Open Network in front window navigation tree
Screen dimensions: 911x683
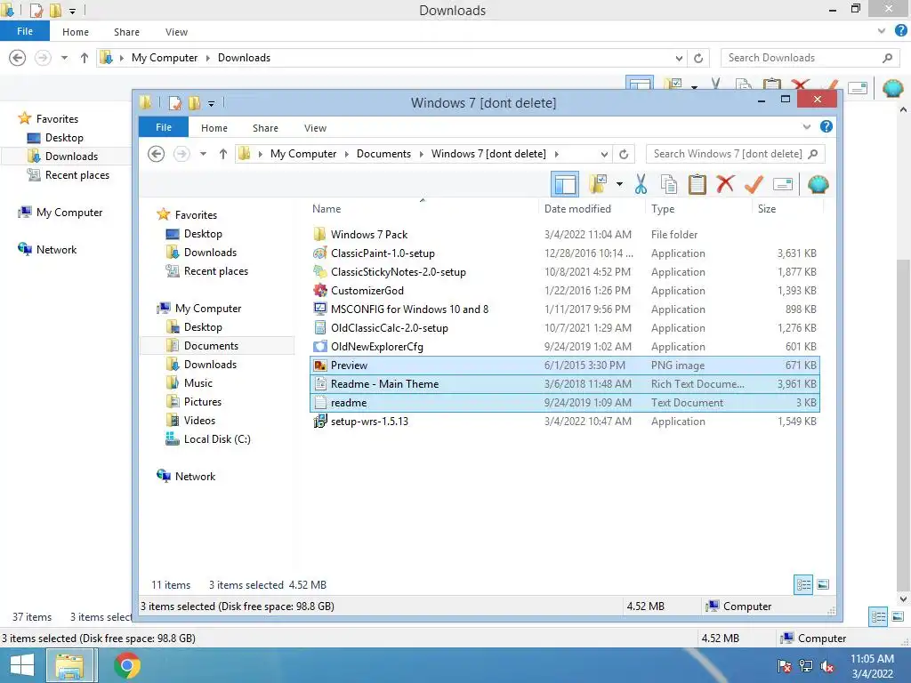(x=195, y=477)
